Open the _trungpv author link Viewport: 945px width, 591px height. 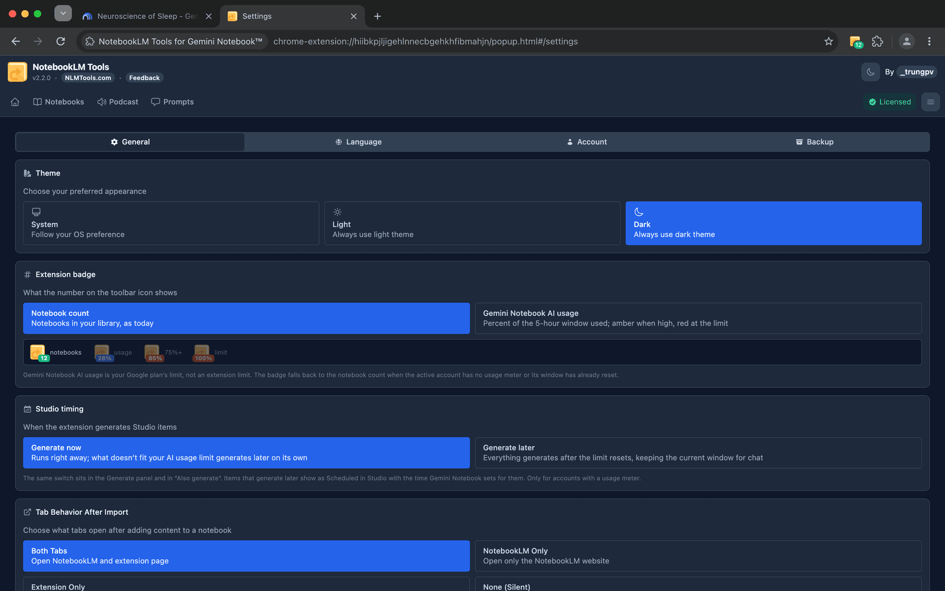click(916, 72)
